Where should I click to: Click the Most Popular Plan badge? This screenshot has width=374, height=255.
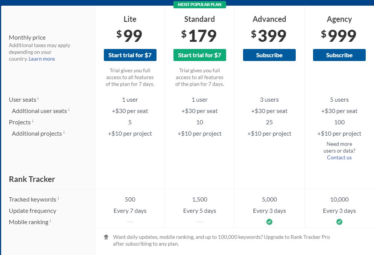pyautogui.click(x=200, y=5)
